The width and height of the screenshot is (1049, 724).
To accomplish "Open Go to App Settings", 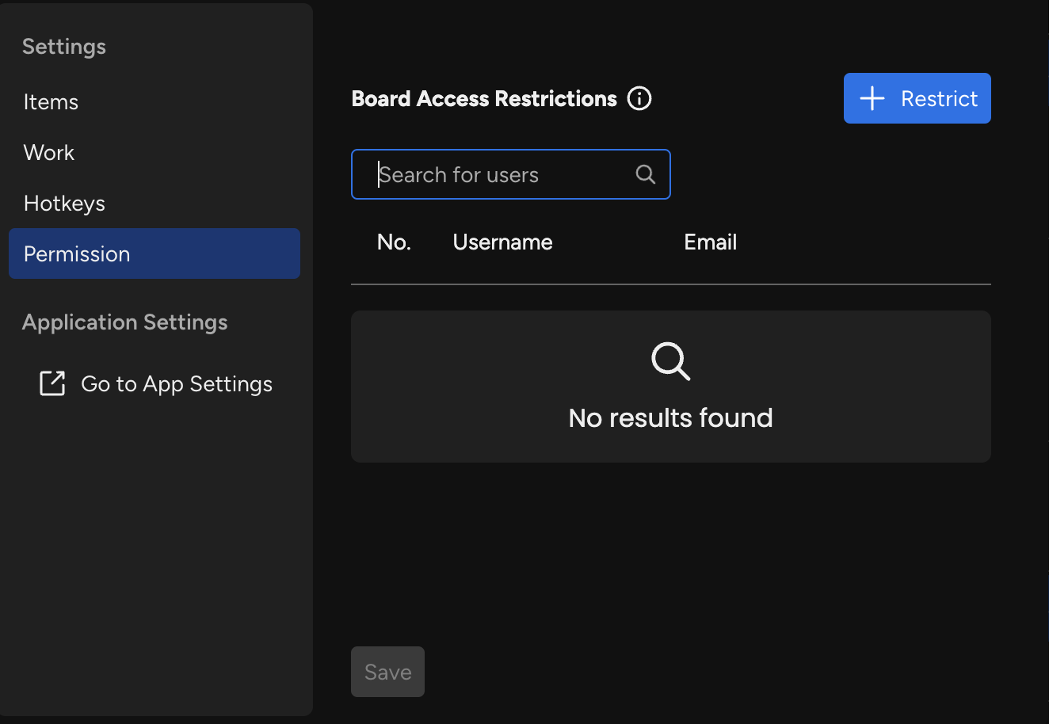I will [176, 383].
